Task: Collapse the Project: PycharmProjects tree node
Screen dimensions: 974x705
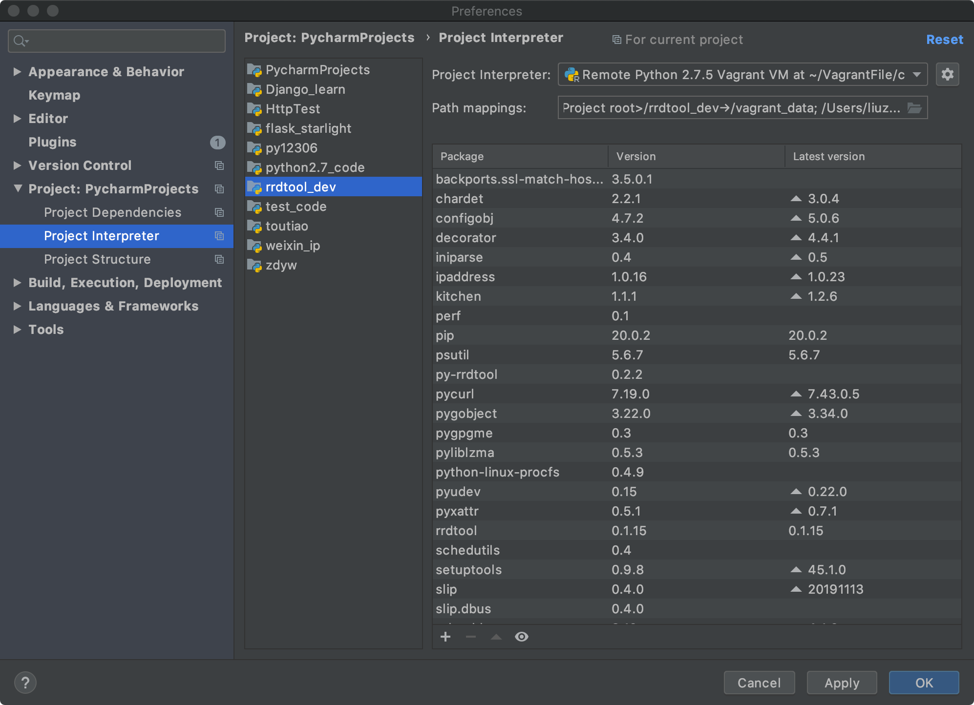Action: click(x=18, y=188)
